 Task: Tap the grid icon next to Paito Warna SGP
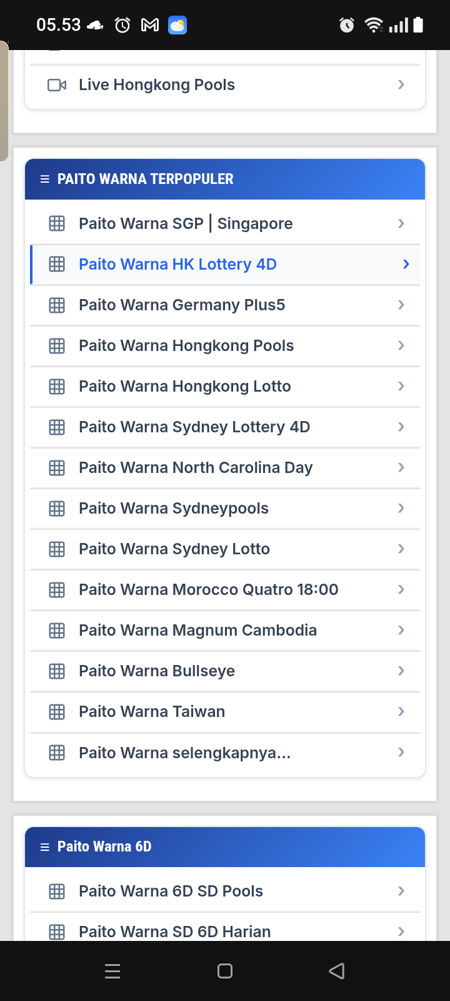pyautogui.click(x=57, y=223)
